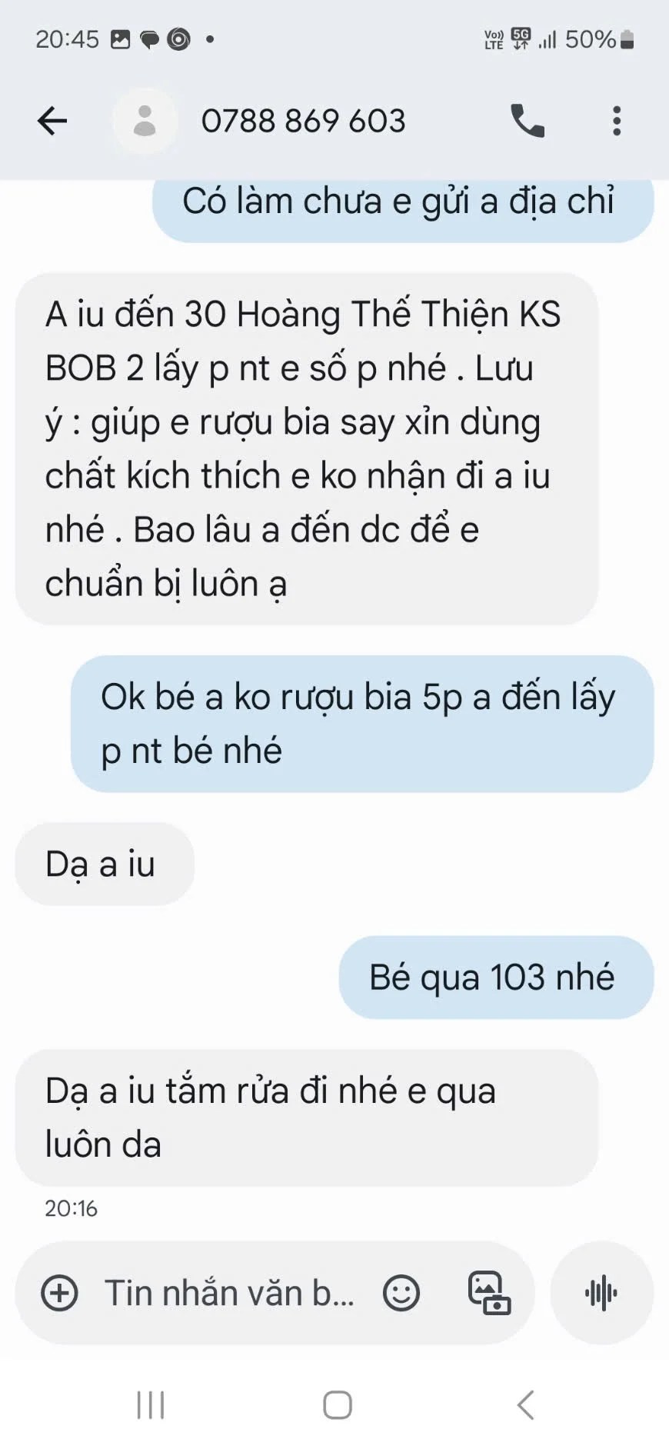The height and width of the screenshot is (1449, 669).
Task: Tap the 'tắm rửa đi nhé' received message
Action: coord(307,1118)
